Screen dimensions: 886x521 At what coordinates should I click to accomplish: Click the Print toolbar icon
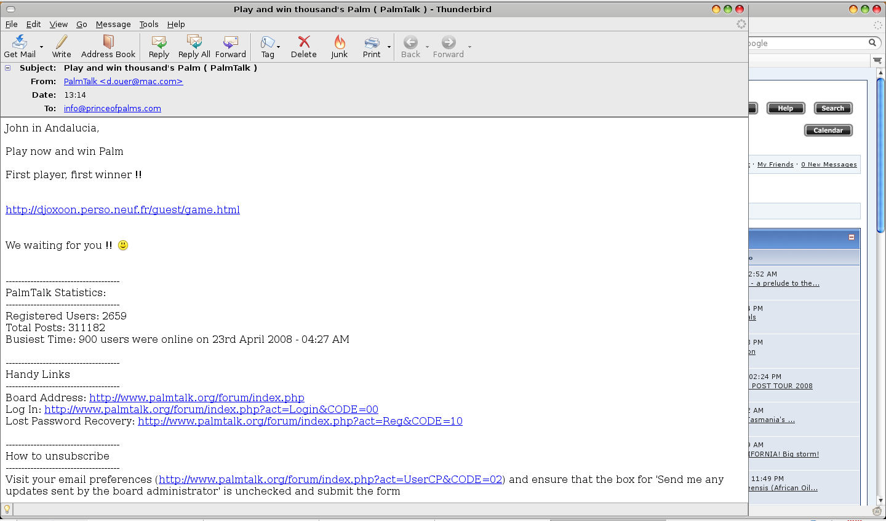pyautogui.click(x=372, y=42)
